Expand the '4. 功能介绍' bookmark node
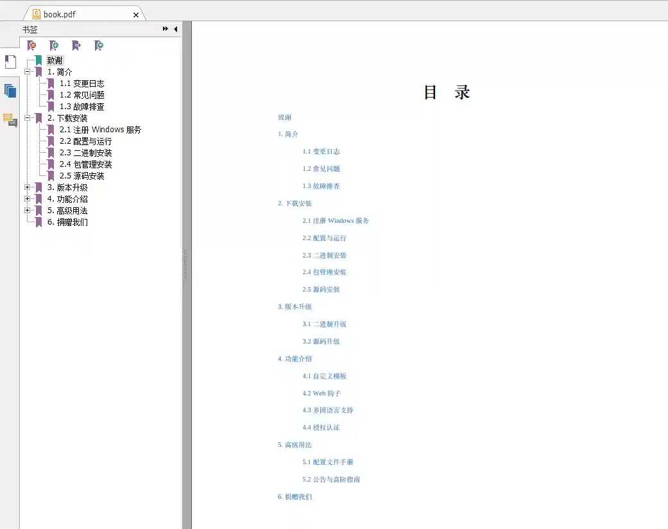This screenshot has height=529, width=668. click(27, 198)
